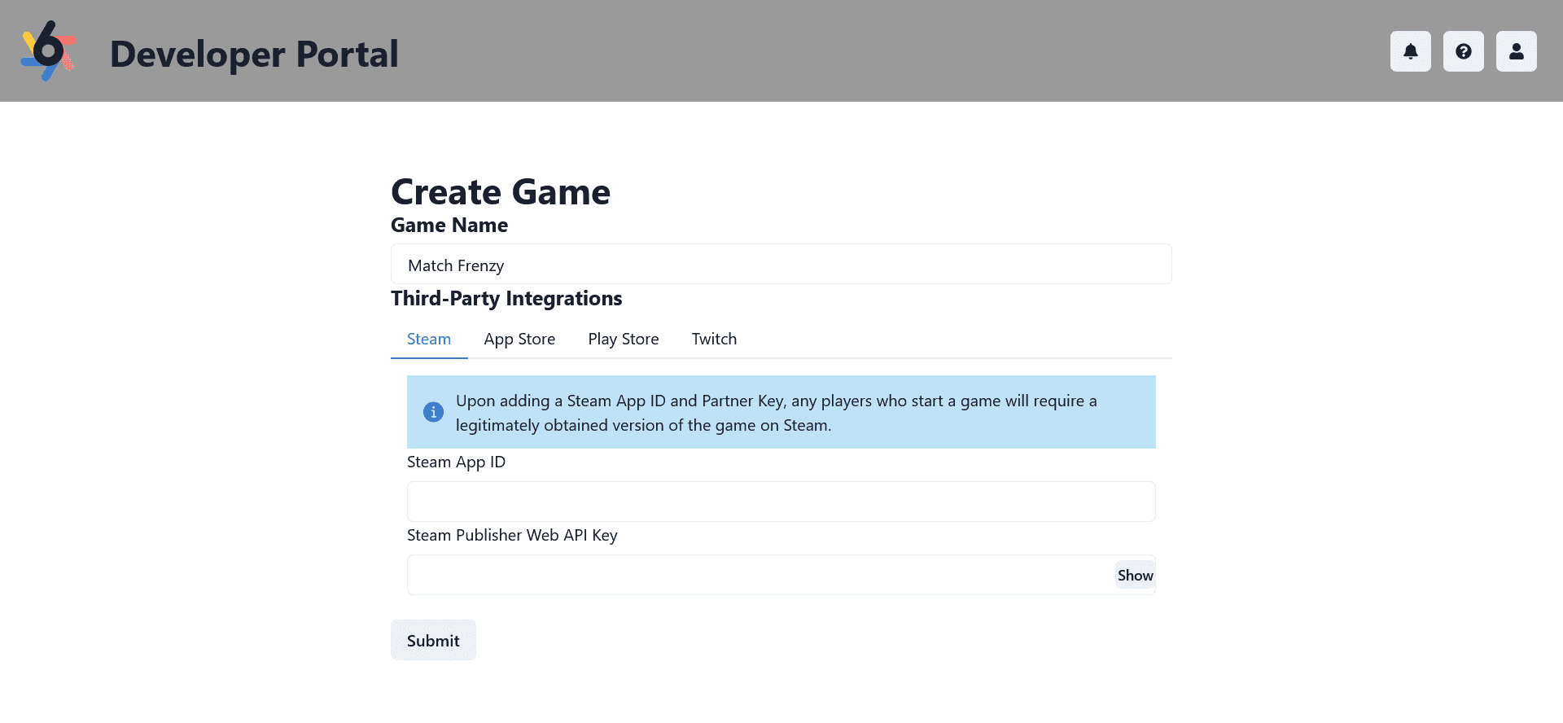Click the Steam info banner message text

click(x=775, y=413)
